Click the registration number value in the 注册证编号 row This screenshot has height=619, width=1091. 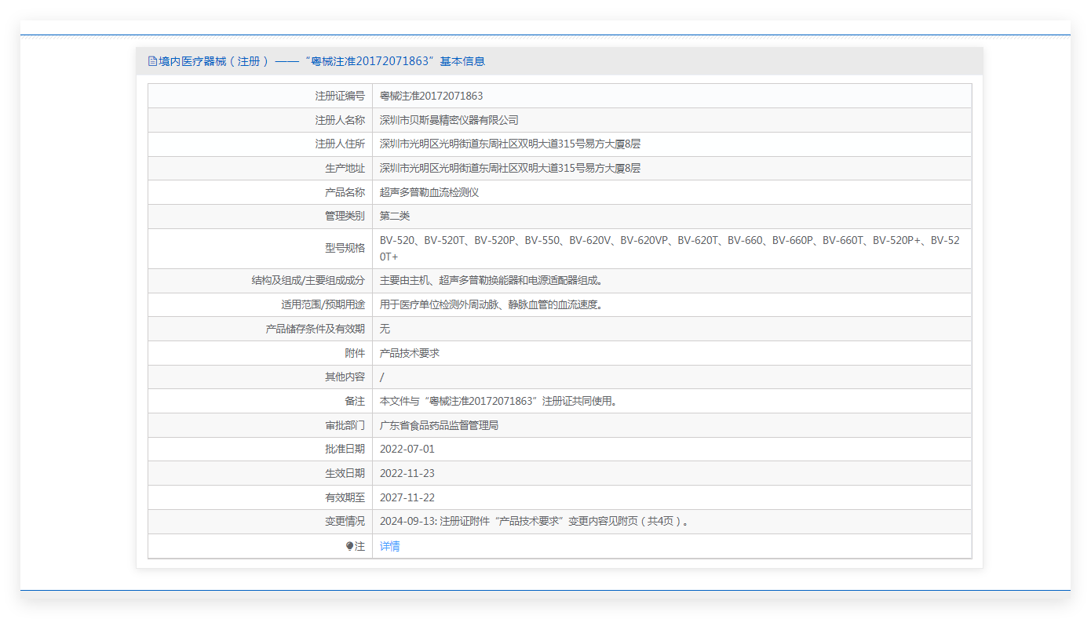coord(431,96)
